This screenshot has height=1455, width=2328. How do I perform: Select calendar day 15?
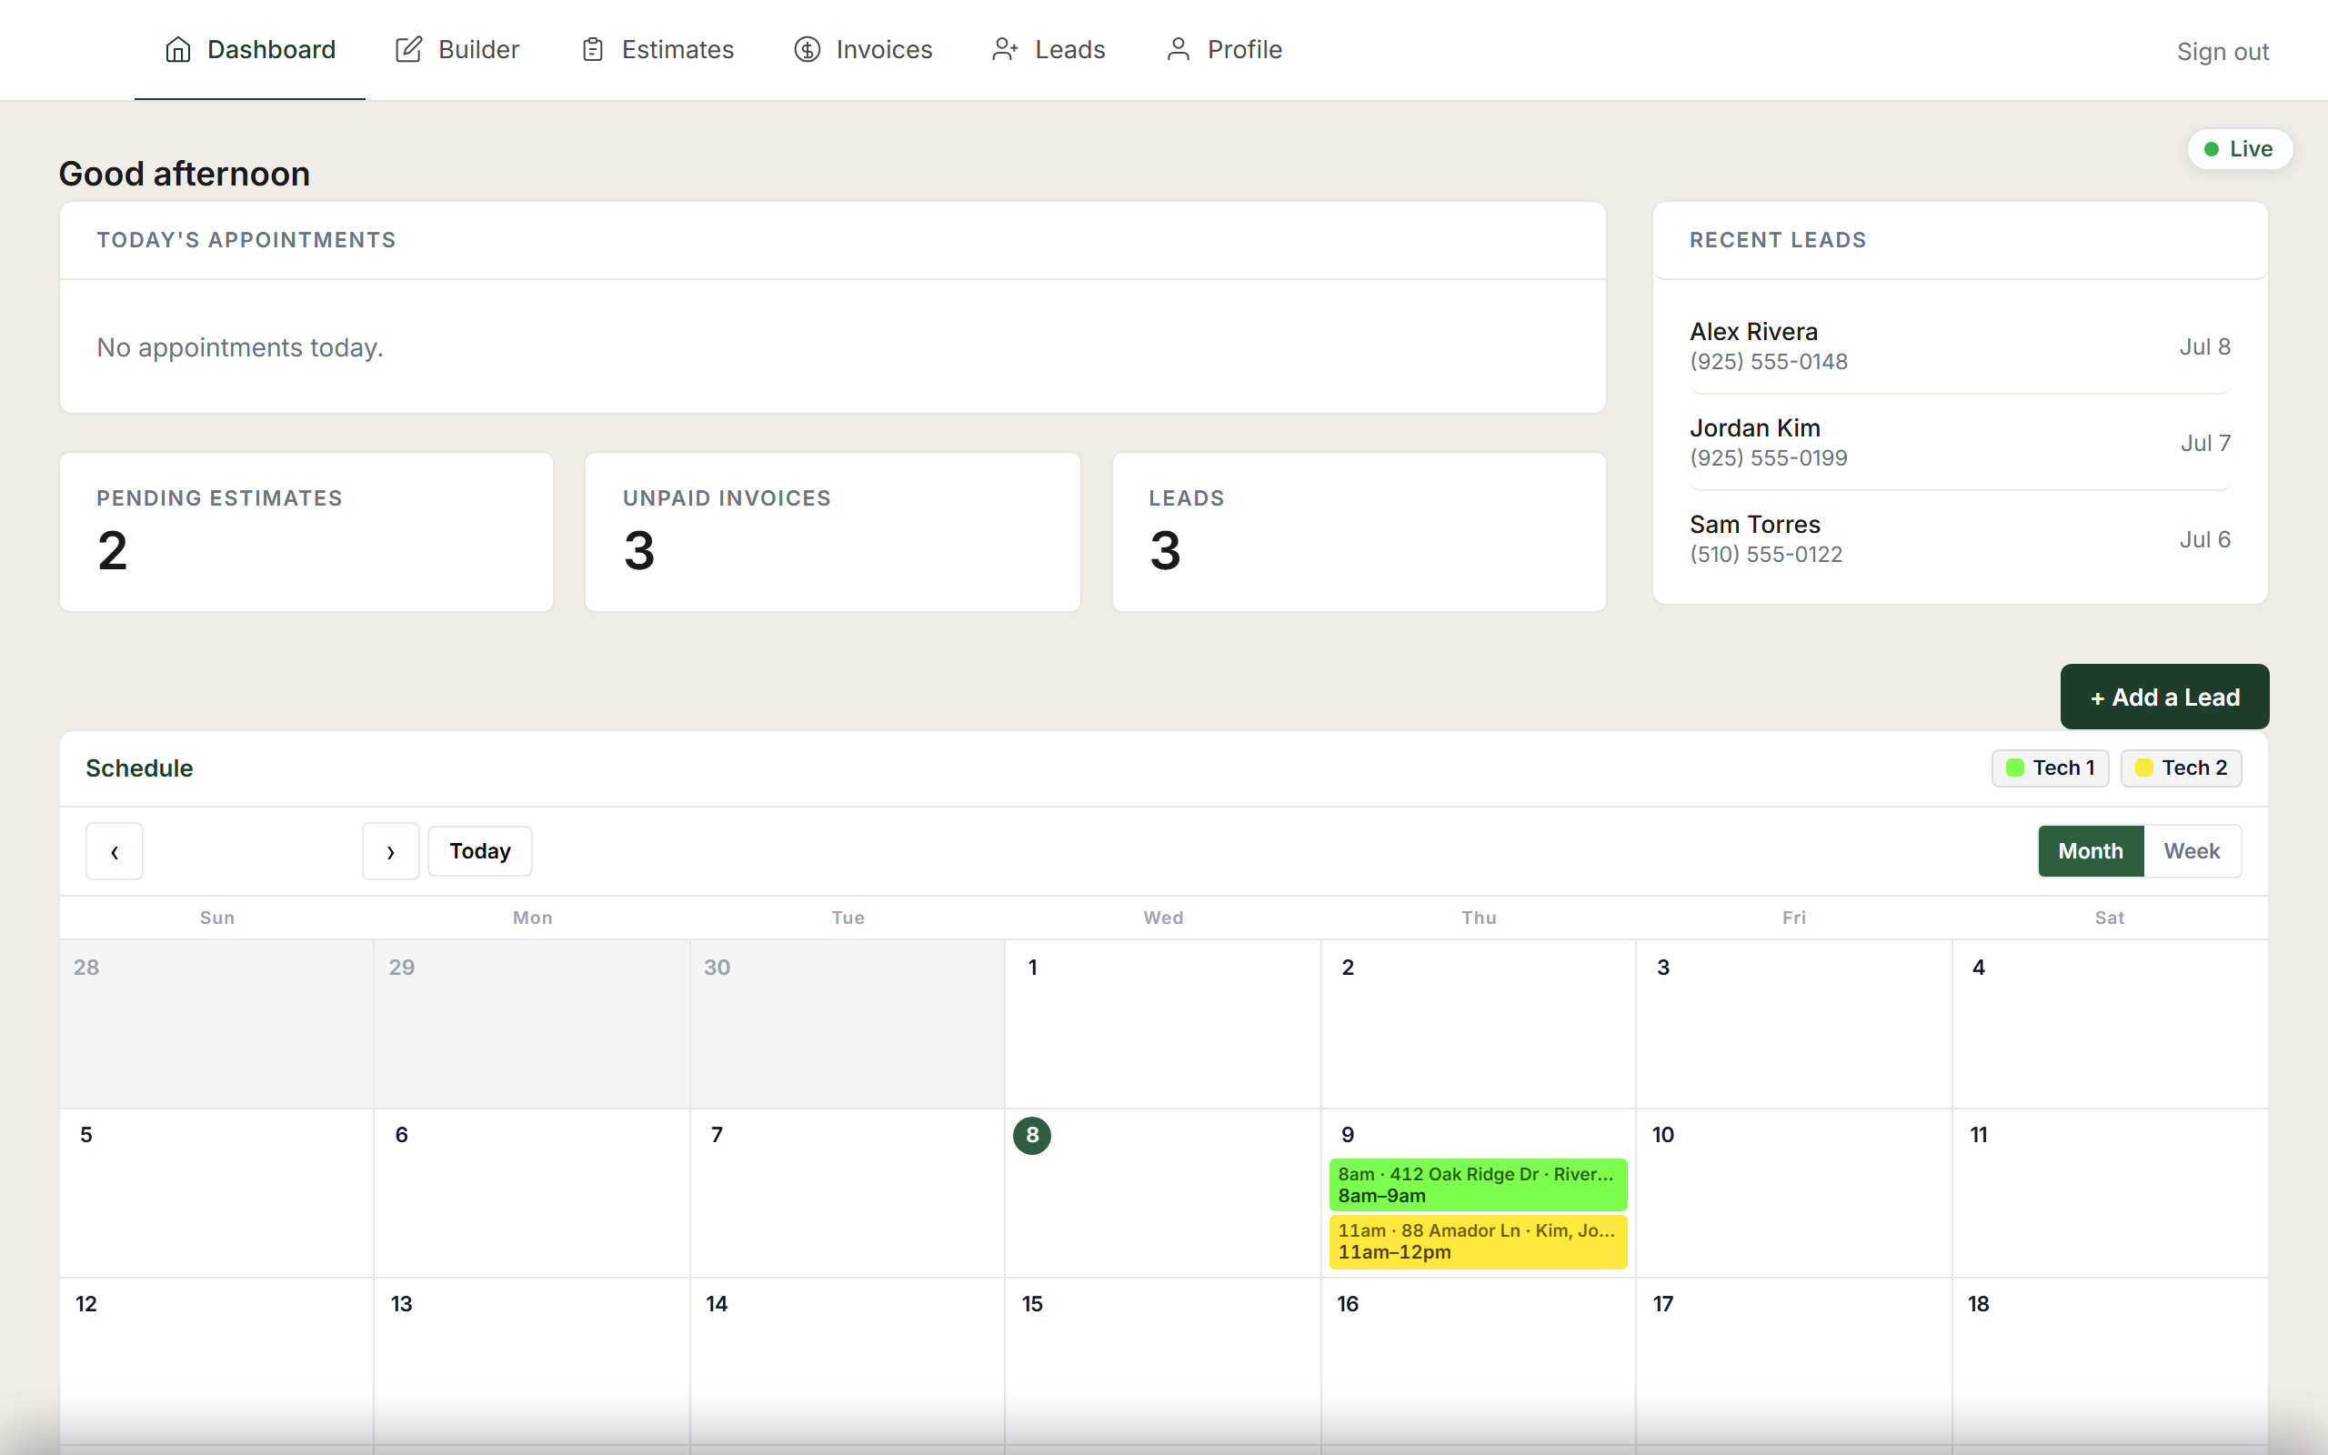click(x=1032, y=1304)
